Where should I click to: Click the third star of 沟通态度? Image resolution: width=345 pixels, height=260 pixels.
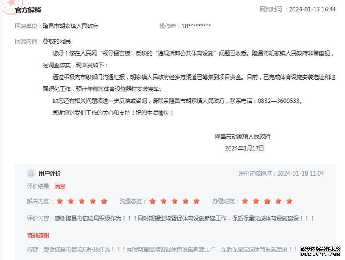coord(175,201)
